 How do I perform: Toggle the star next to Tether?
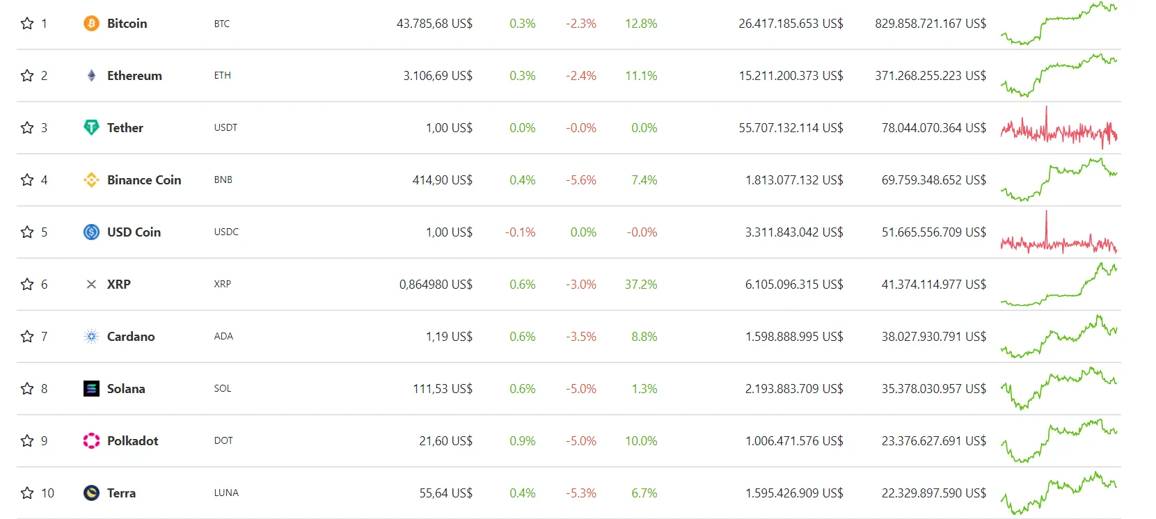click(27, 128)
